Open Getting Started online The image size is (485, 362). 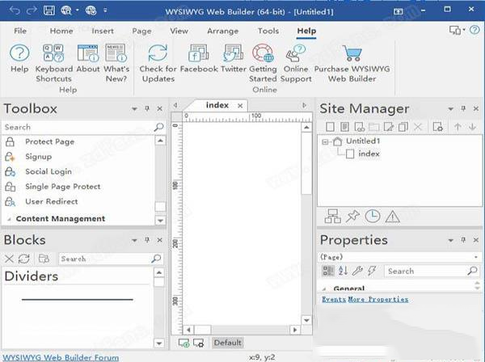(x=263, y=63)
